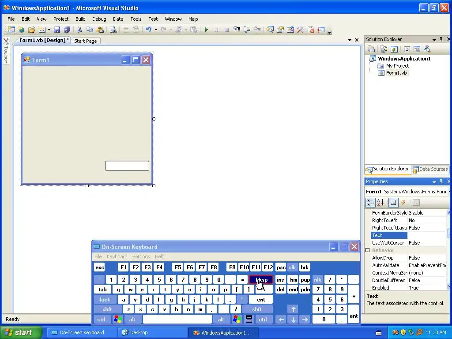
Task: Click the Properties panel scrollbar
Action: [448, 250]
